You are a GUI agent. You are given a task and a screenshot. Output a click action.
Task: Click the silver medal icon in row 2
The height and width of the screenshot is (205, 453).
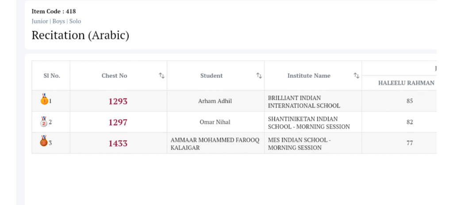(44, 121)
